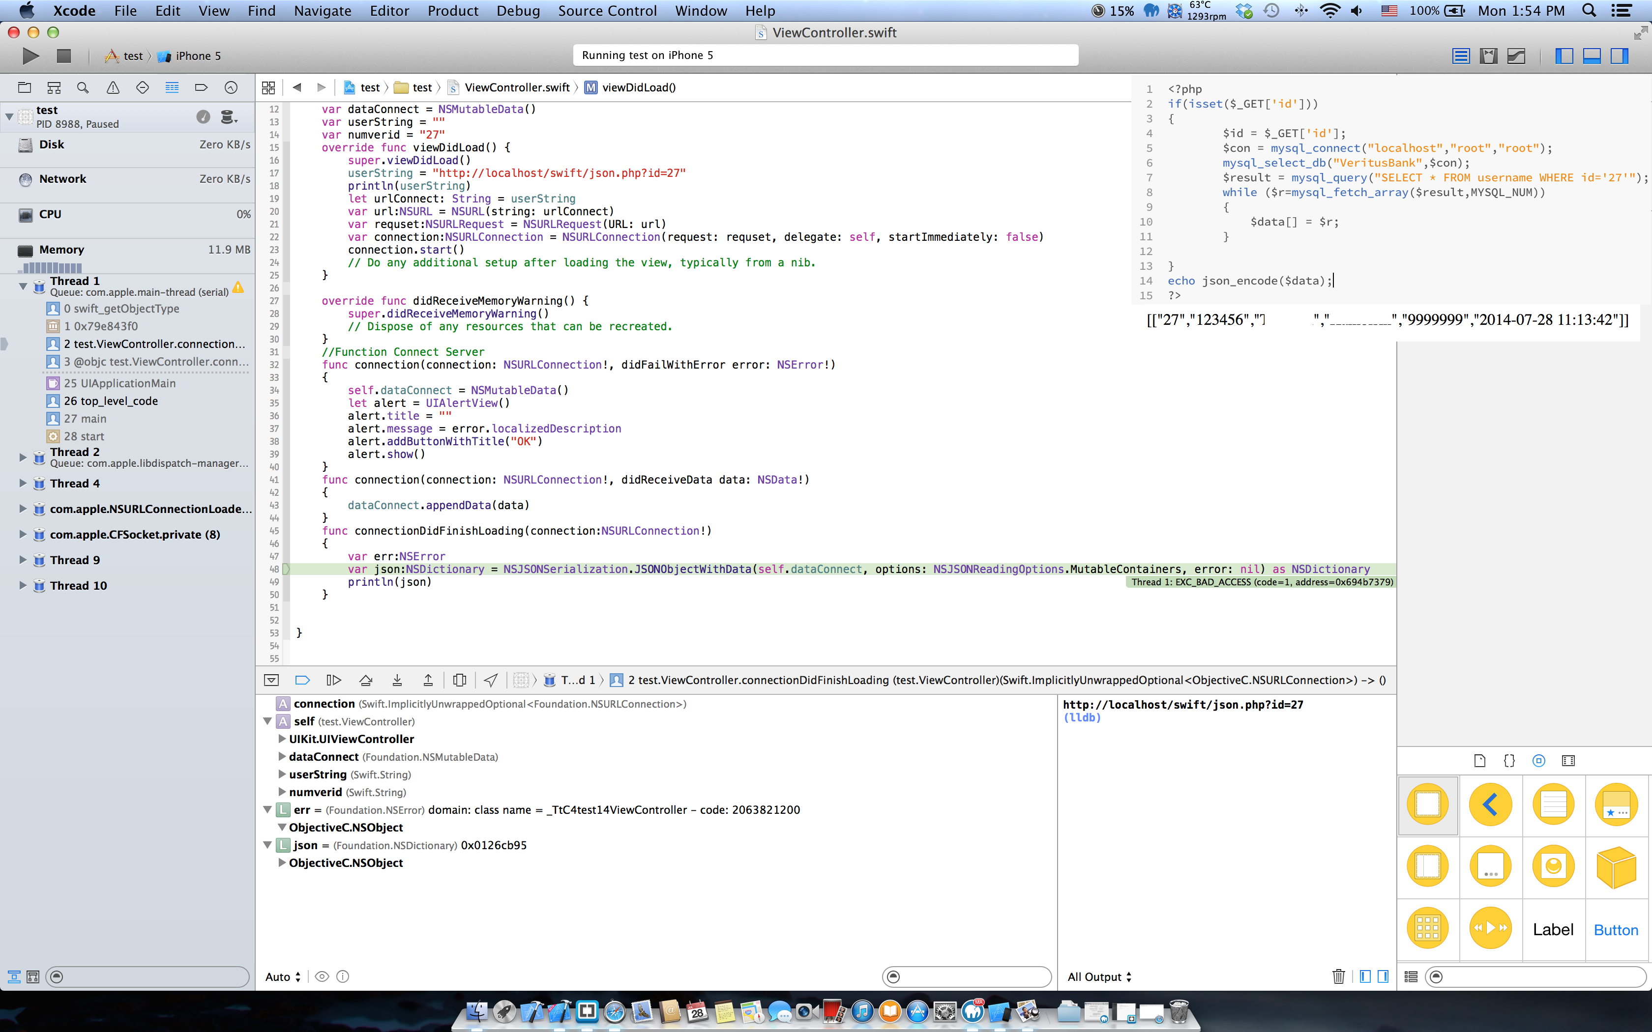
Task: Click the Simulate Location arrow icon
Action: [x=491, y=680]
